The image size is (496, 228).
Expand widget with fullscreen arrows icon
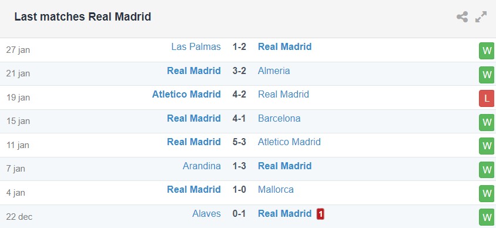(x=481, y=17)
